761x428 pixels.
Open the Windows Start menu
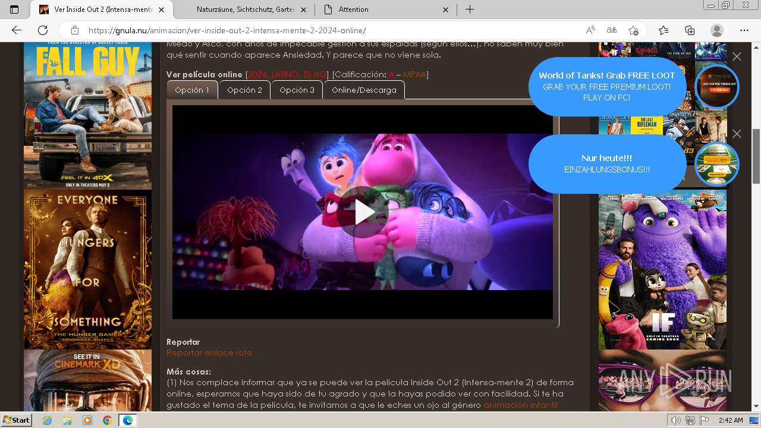(16, 420)
